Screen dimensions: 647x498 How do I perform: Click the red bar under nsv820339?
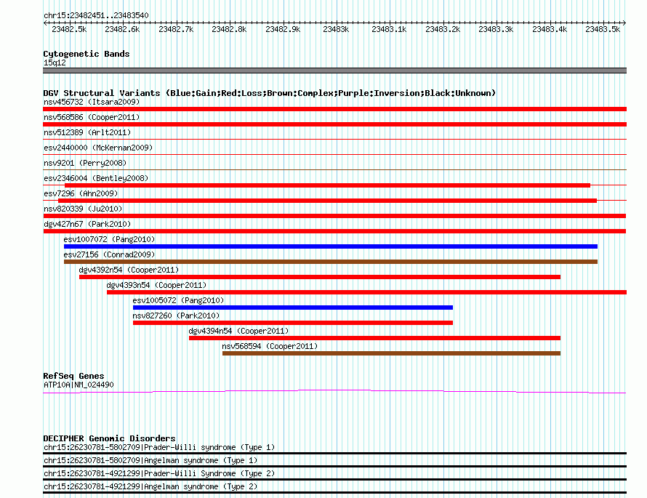point(334,216)
